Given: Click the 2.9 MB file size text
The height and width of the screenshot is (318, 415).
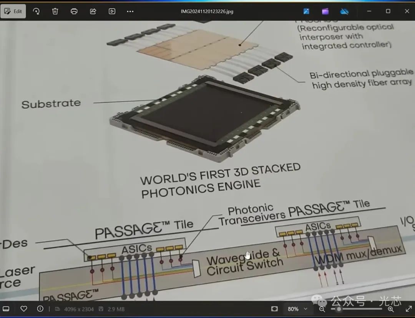Looking at the screenshot, I should 116,309.
